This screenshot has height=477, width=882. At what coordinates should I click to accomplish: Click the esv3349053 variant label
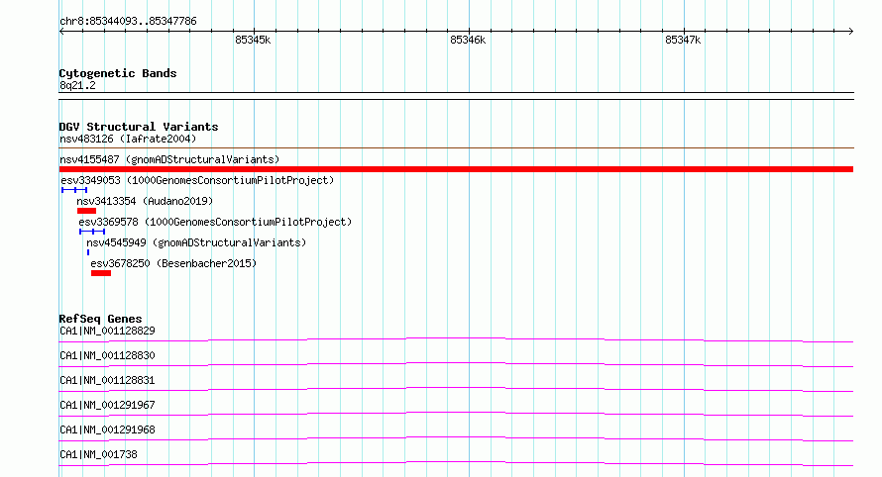197,180
